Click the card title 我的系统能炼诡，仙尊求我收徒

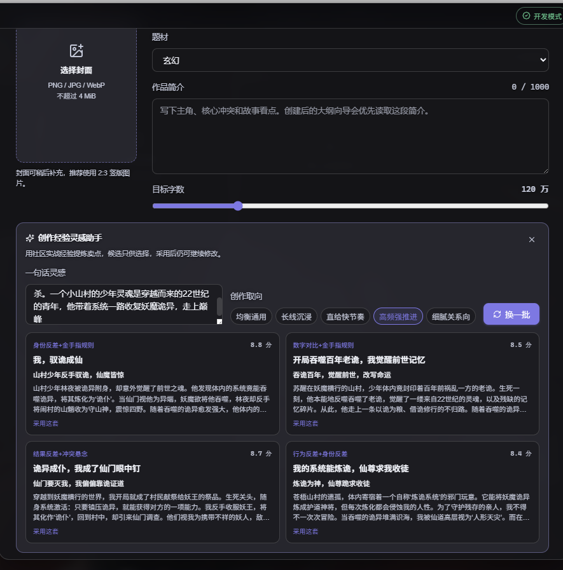[351, 468]
